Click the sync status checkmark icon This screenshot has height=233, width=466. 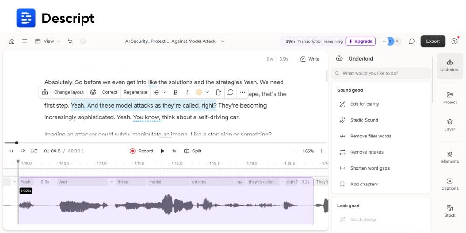(x=83, y=41)
